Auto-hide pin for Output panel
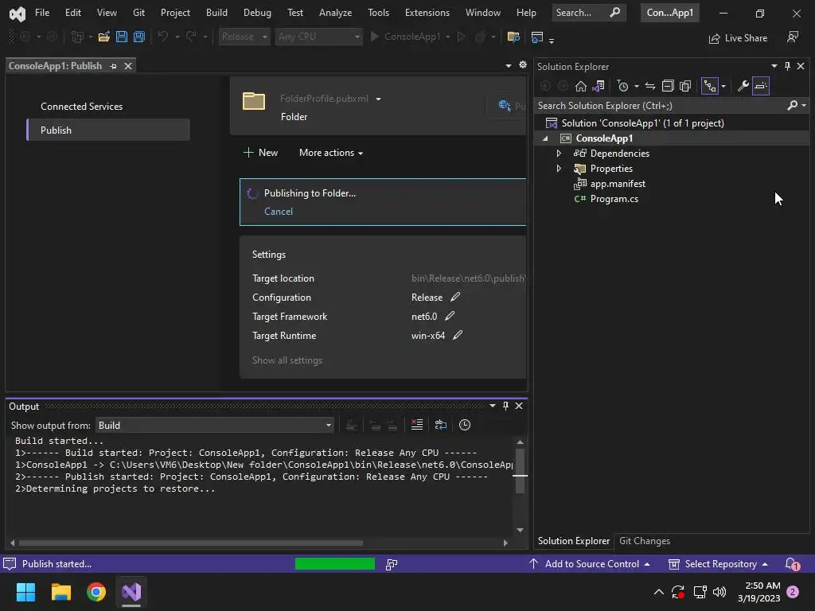 point(505,406)
